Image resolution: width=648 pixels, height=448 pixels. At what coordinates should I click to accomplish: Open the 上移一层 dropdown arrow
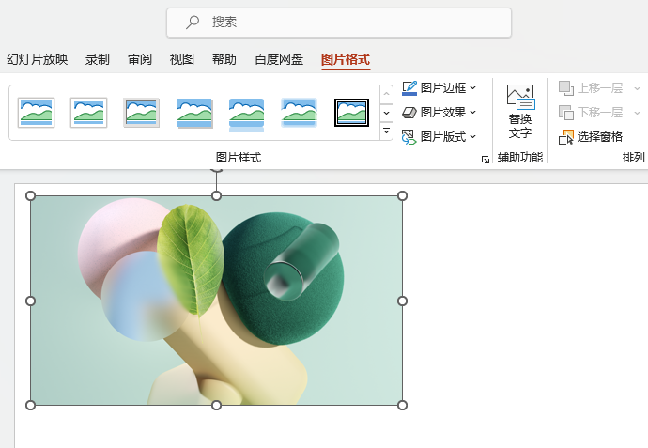click(637, 88)
